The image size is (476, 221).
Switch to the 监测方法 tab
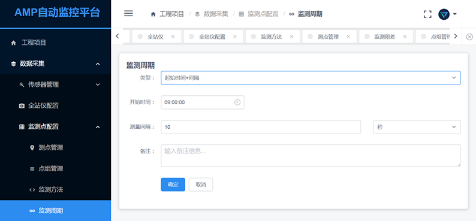click(273, 37)
